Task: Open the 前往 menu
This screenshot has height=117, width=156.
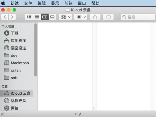Action: click(68, 3)
